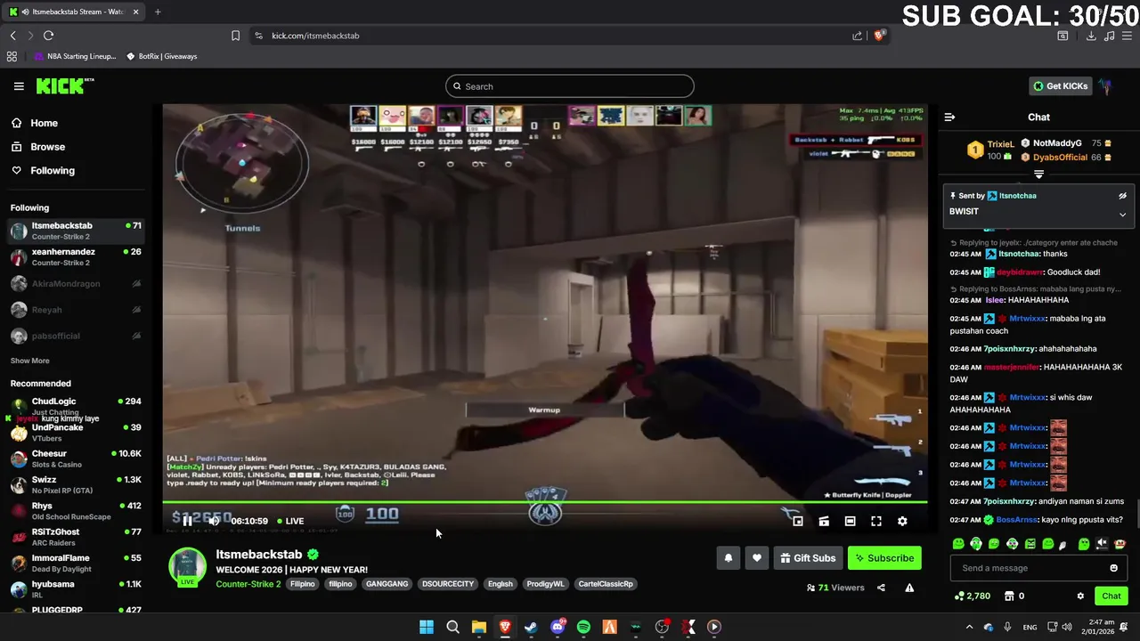Insert the red monkey emote
This screenshot has height=641, width=1140.
[x=1120, y=544]
